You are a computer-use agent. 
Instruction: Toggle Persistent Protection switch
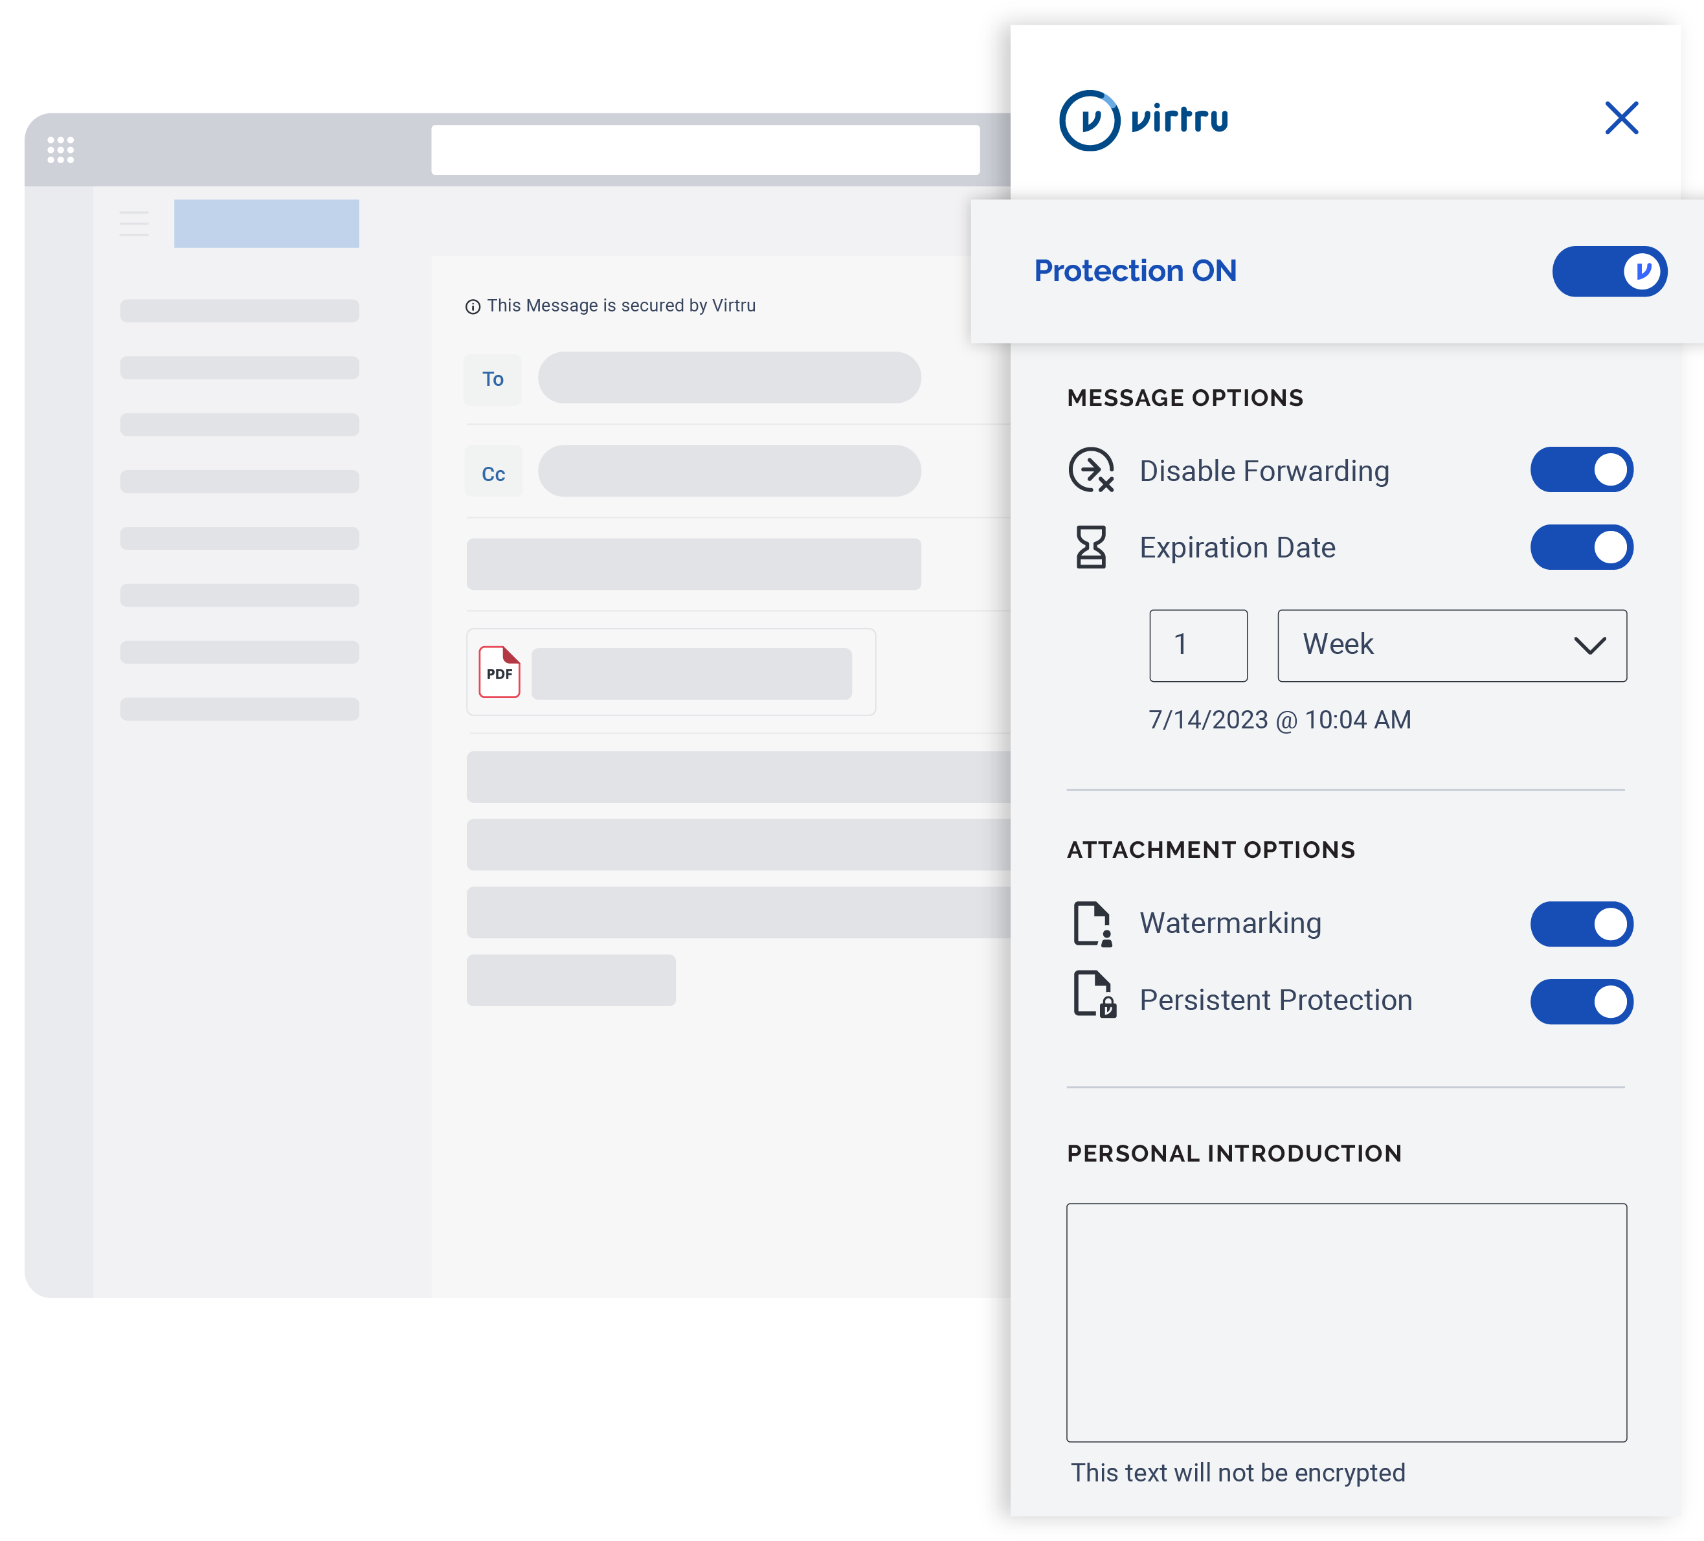click(x=1582, y=1002)
